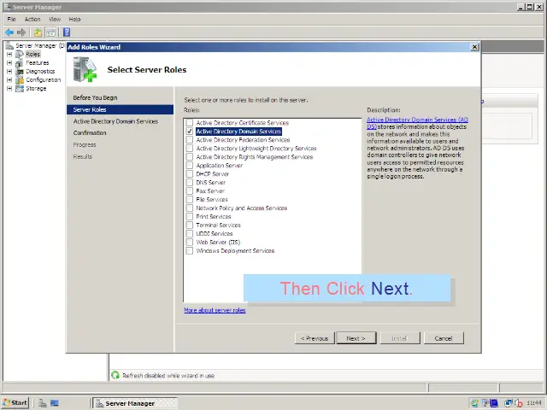Select the Server Roles wizard step

(120, 109)
